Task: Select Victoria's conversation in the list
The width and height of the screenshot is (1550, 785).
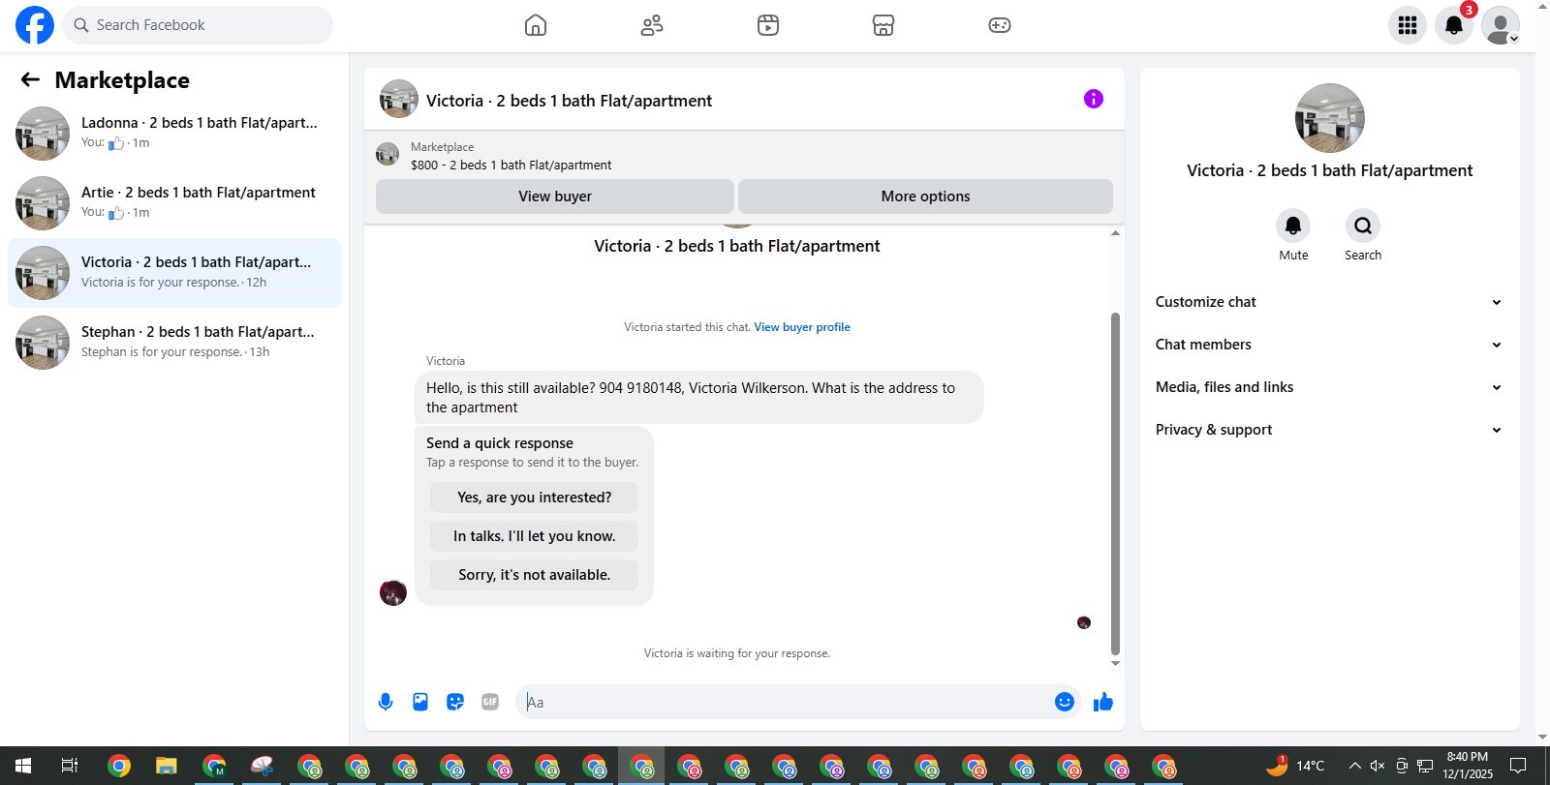Action: point(174,273)
